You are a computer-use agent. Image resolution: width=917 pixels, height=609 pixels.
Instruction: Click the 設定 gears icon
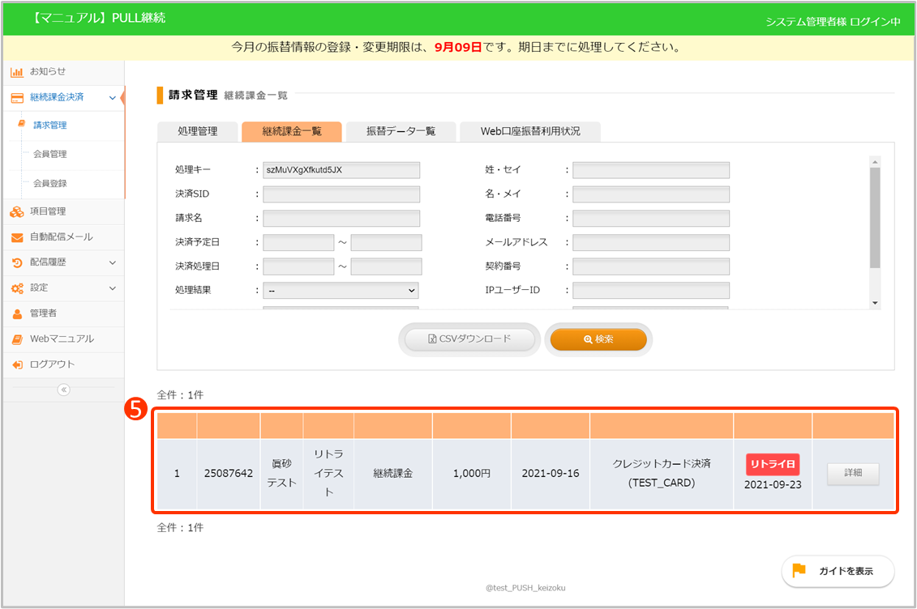(17, 288)
